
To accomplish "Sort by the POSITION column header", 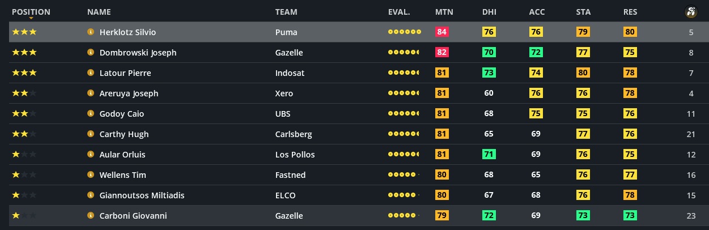I will pos(31,12).
